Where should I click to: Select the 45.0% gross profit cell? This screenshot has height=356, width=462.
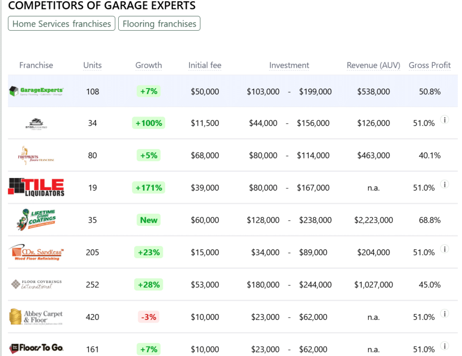[430, 285]
